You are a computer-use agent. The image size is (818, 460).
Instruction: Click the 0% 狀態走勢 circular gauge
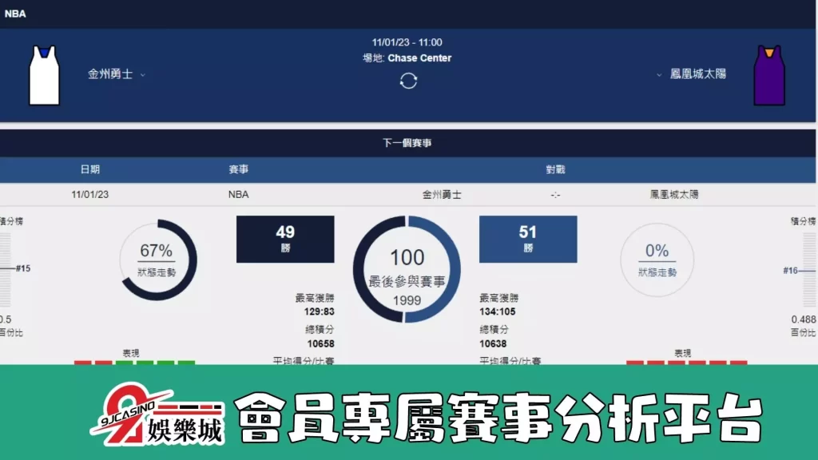click(x=657, y=257)
